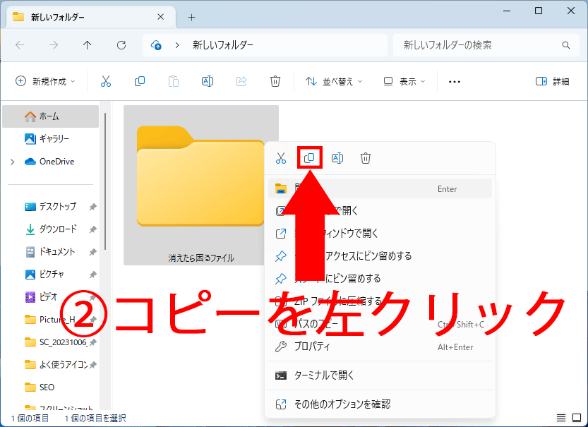Click the paste icon in the toolbar
This screenshot has width=588, height=427.
173,80
